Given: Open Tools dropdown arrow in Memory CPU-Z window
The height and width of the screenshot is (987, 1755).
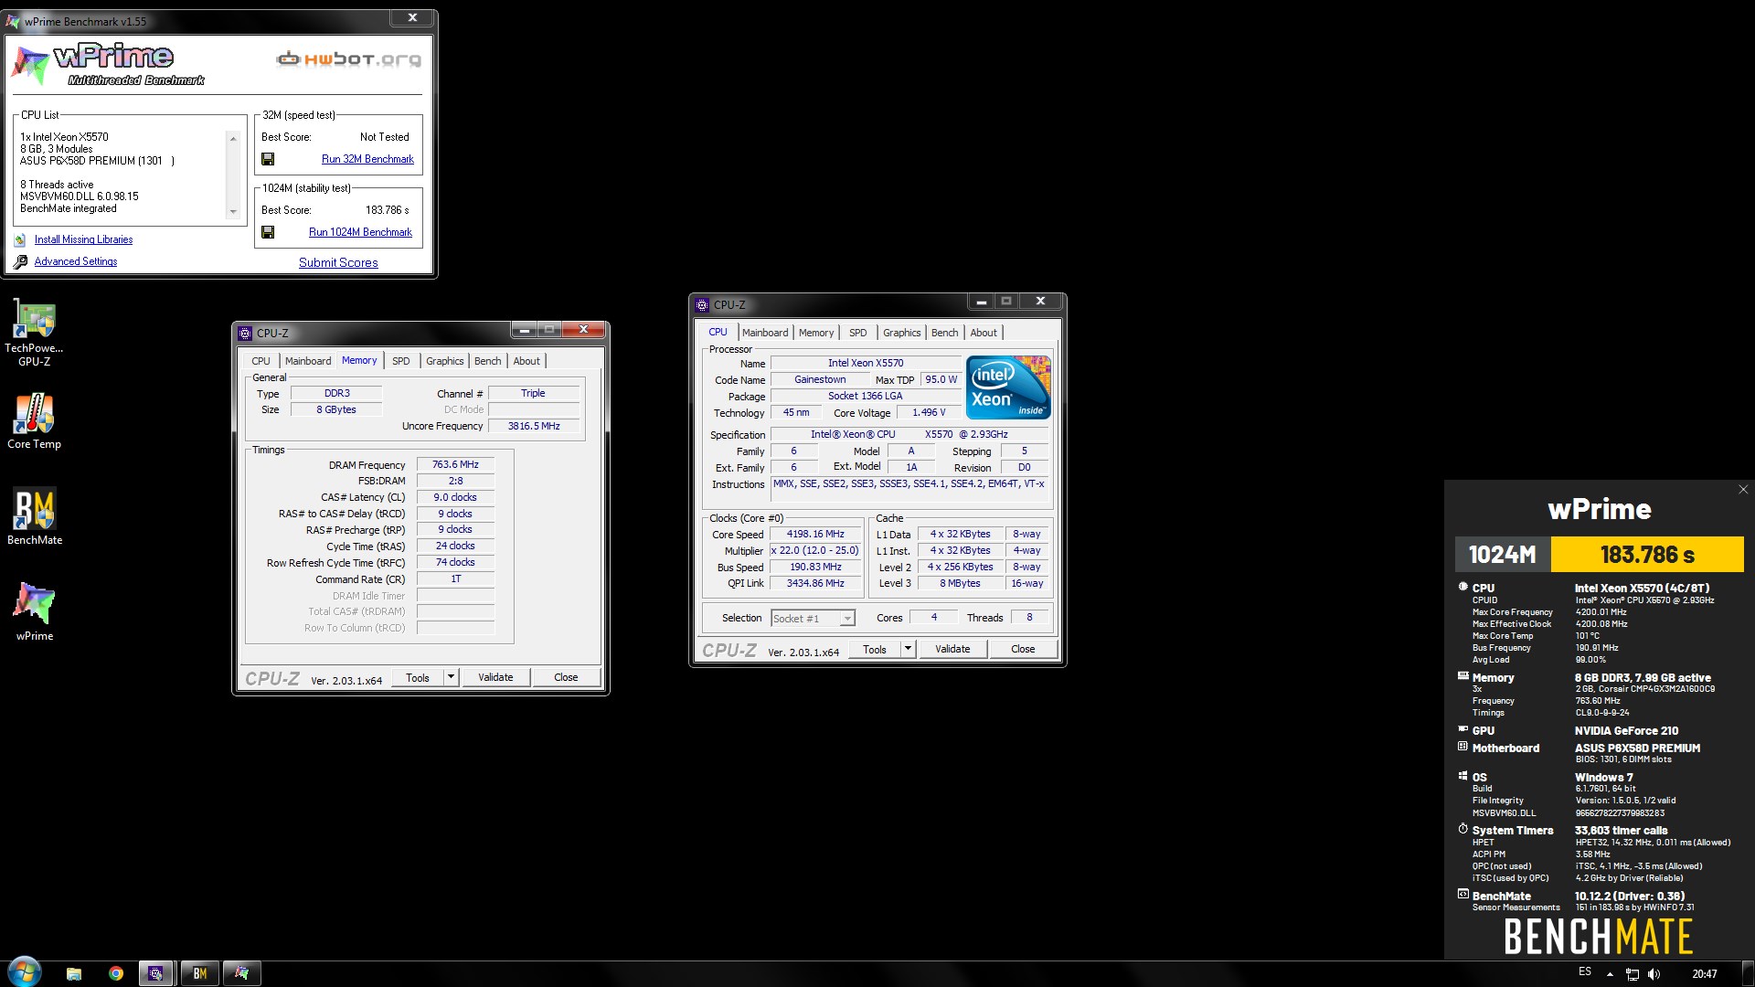Looking at the screenshot, I should (x=451, y=677).
